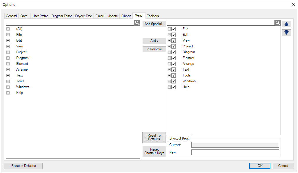Toggle the View menu checkbox
The image size is (298, 173).
tap(173, 40)
